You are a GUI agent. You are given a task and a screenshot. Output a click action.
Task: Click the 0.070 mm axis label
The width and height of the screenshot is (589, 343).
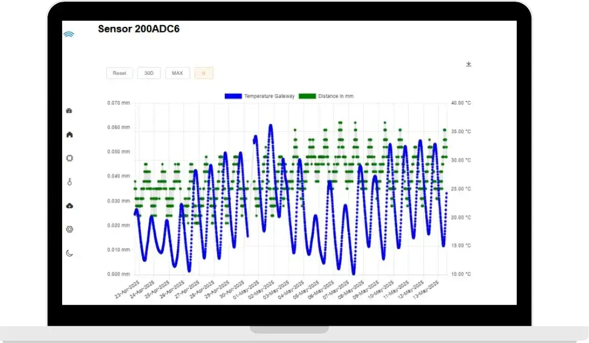point(119,103)
